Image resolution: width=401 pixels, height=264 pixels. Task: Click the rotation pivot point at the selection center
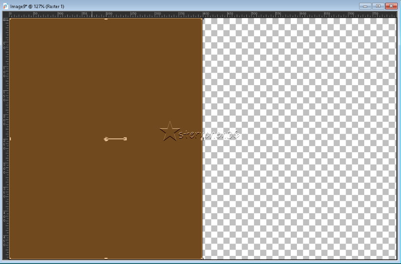coord(106,139)
